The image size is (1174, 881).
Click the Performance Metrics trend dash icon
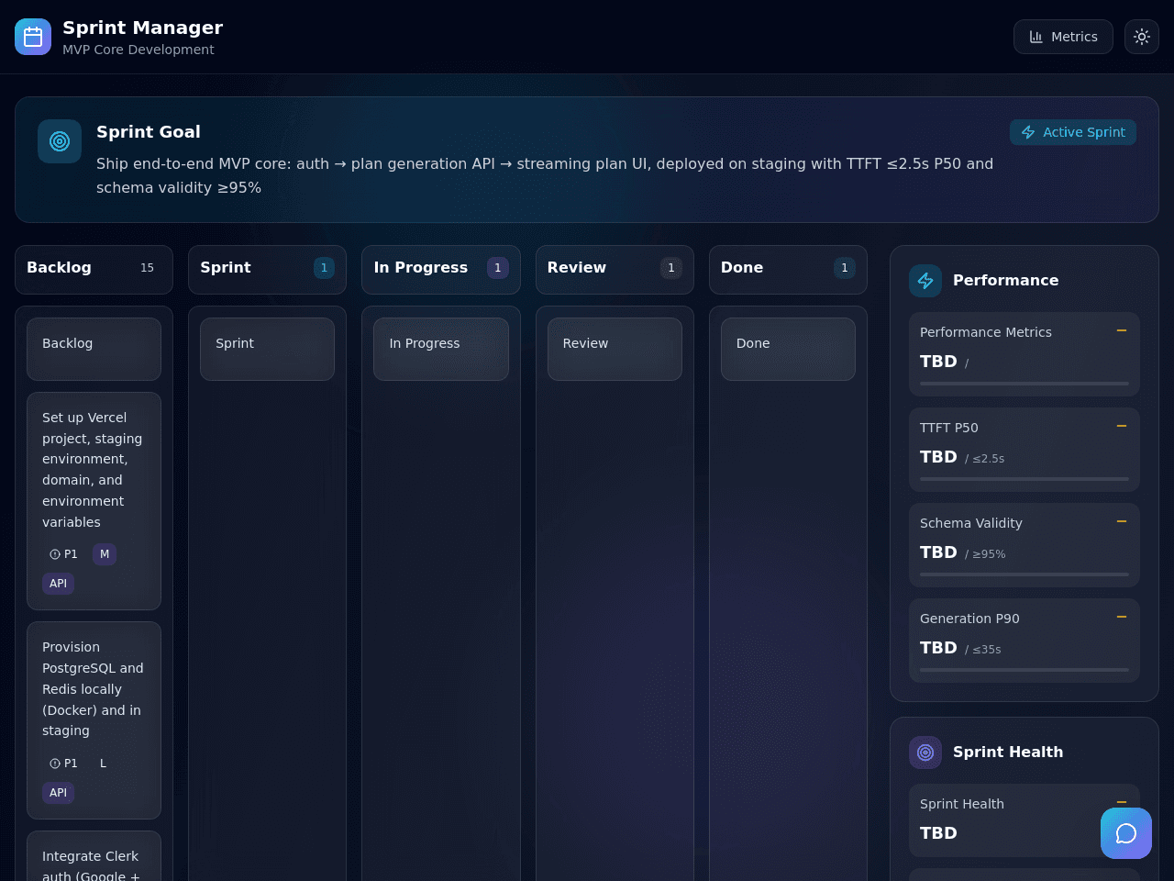point(1121,330)
